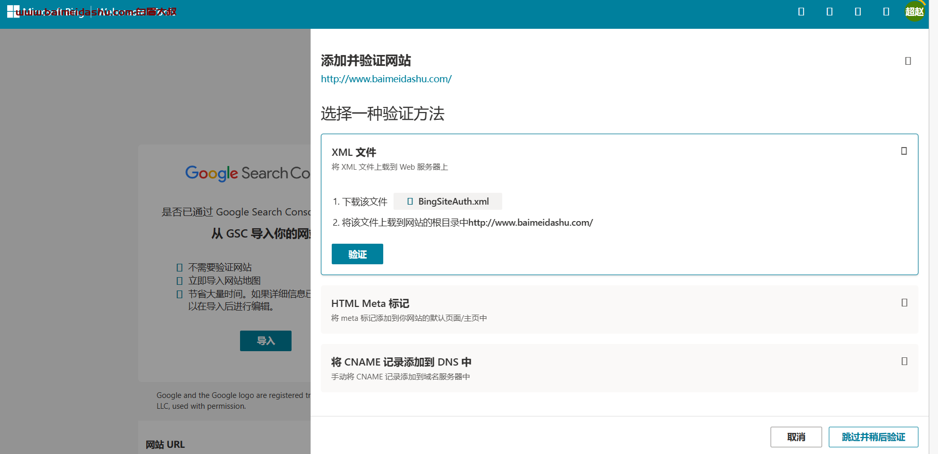Viewport: 938px width, 454px height.
Task: Collapse the XML 文件 verification option
Action: pos(904,151)
